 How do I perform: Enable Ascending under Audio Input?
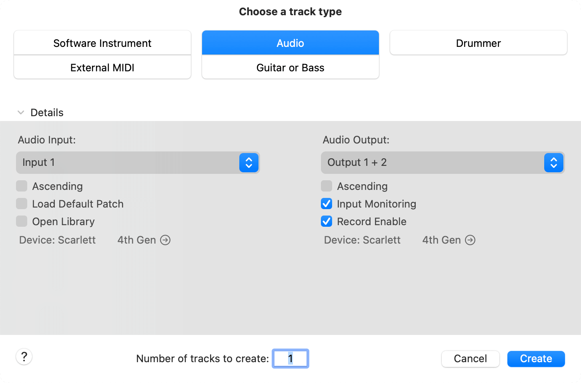pyautogui.click(x=22, y=186)
